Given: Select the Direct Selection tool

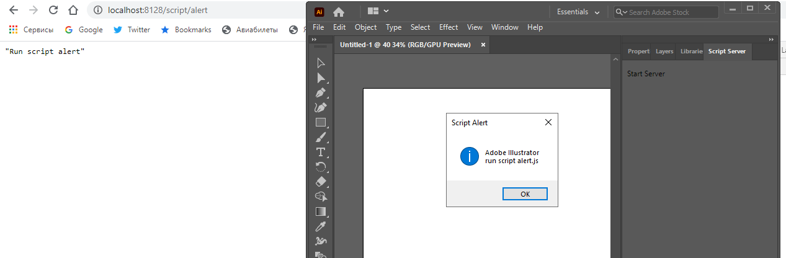Looking at the screenshot, I should (321, 78).
